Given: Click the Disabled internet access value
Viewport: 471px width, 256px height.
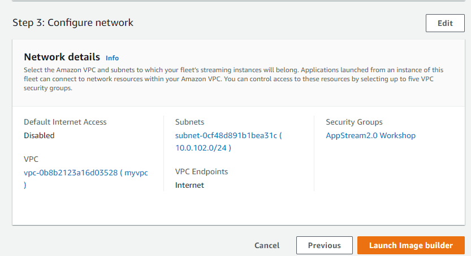Looking at the screenshot, I should coord(39,135).
